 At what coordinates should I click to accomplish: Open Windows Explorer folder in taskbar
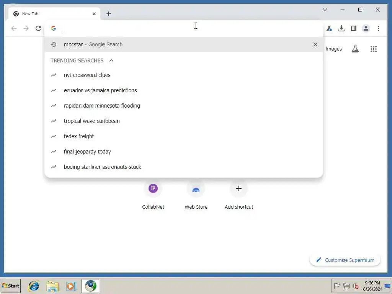coord(52,286)
